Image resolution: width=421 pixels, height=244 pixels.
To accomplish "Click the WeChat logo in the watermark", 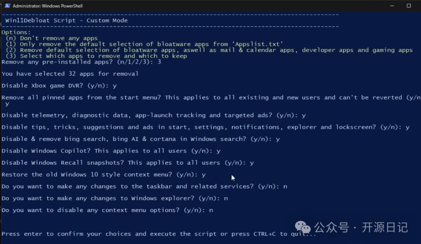I will coord(302,226).
